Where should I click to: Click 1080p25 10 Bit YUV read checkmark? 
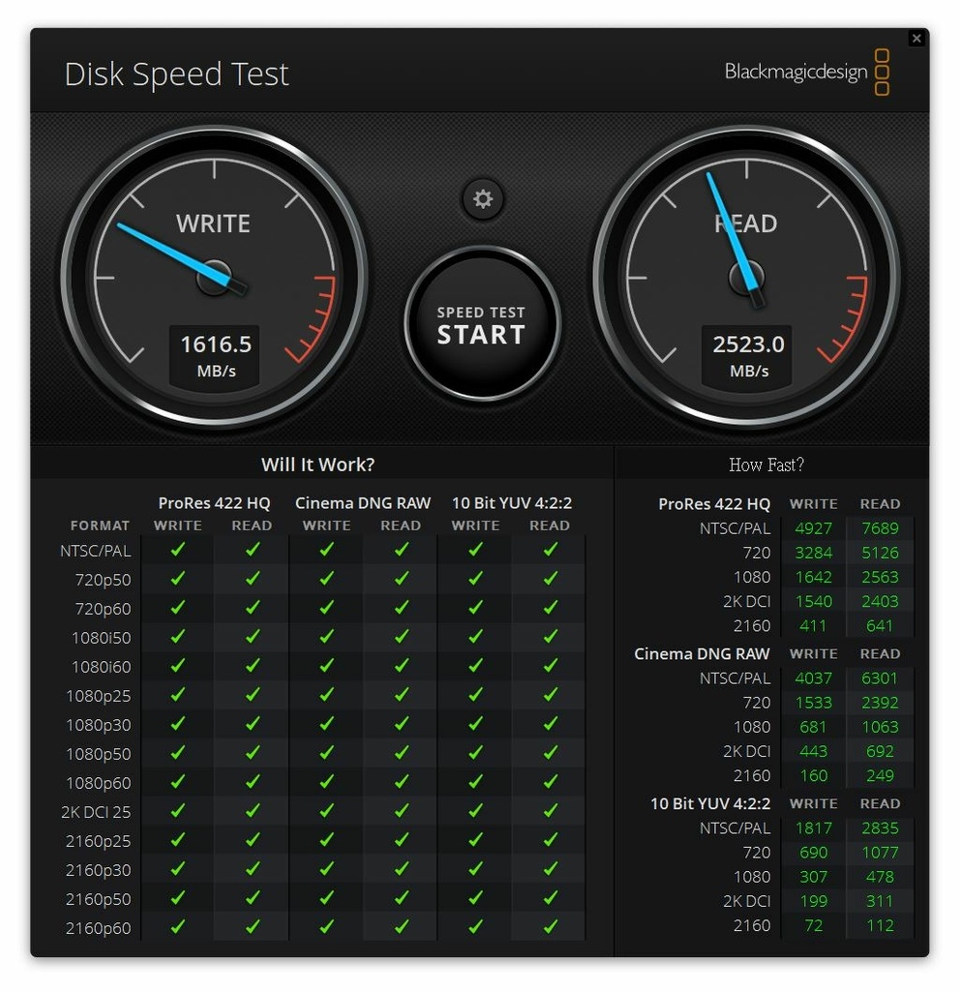[551, 695]
